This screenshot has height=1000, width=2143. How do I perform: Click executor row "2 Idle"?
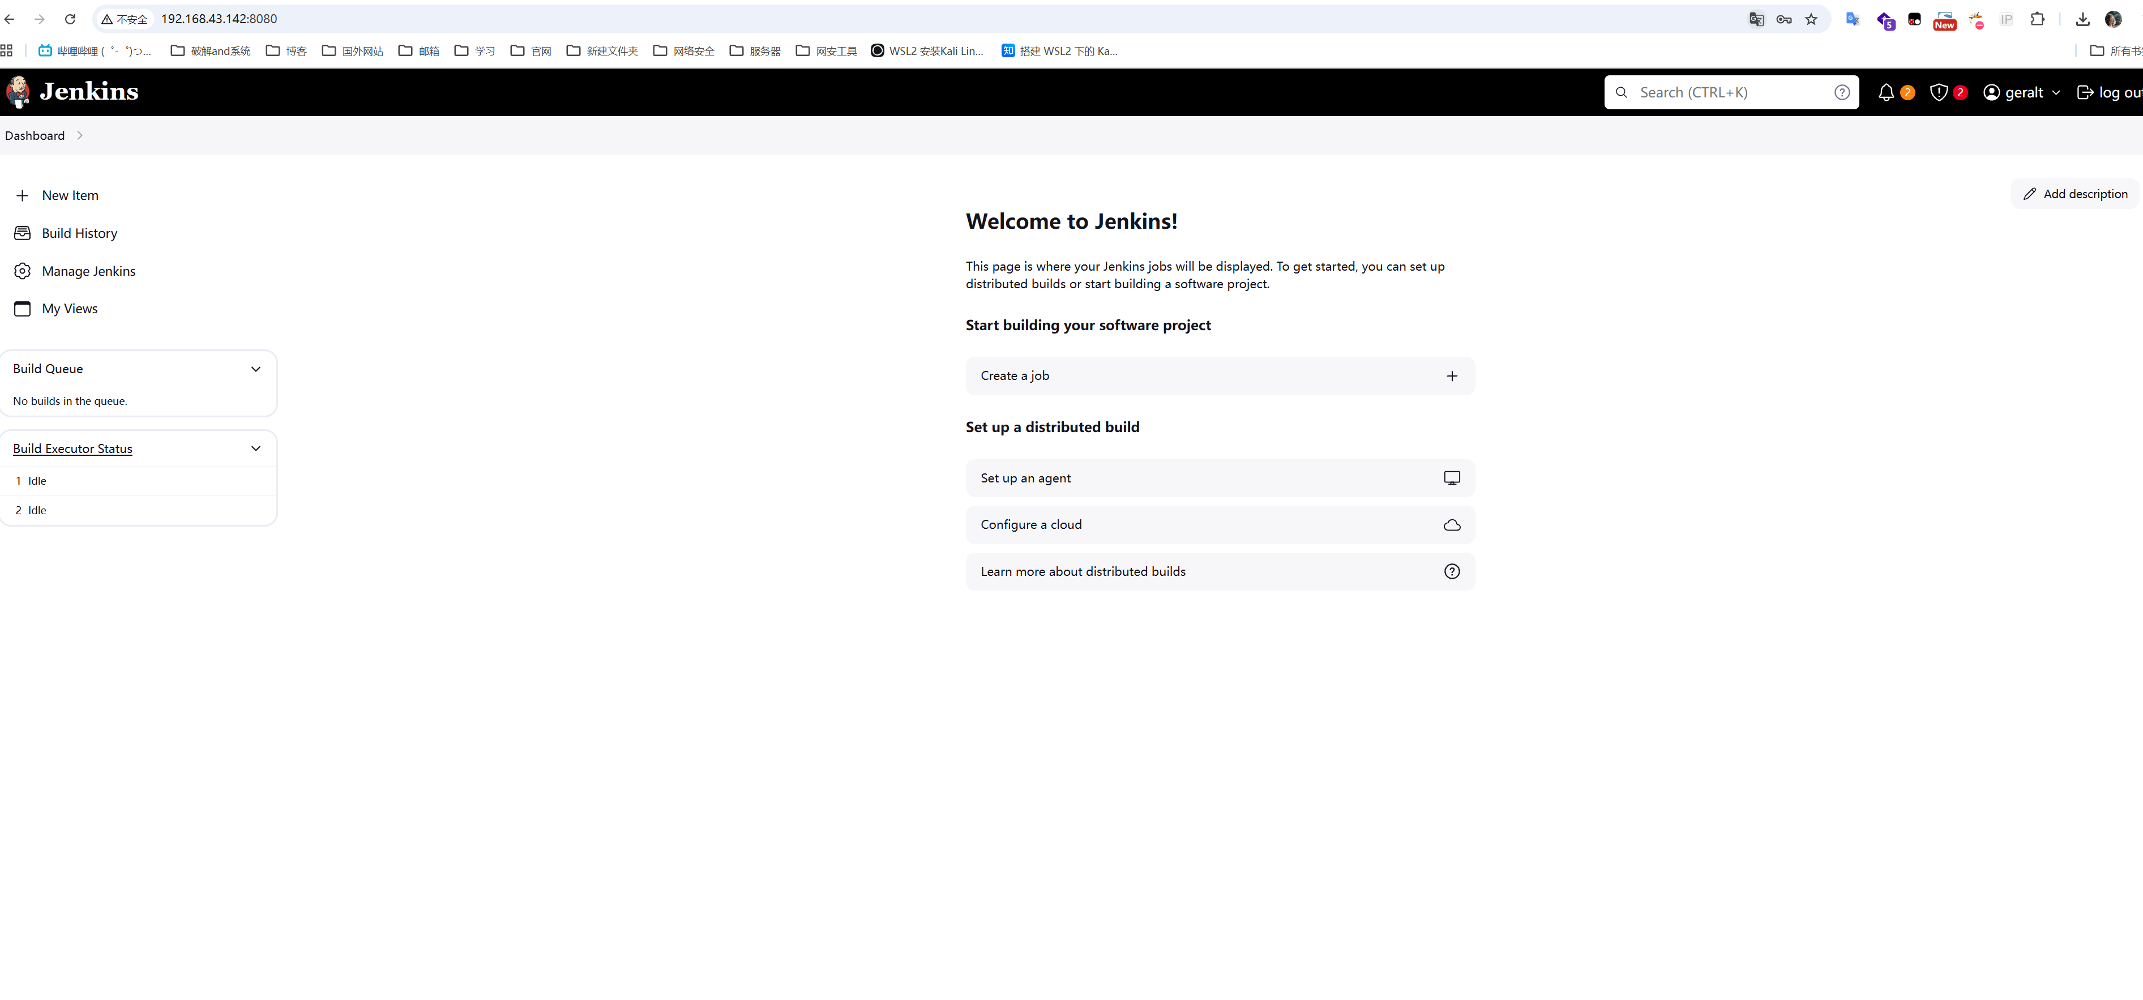[138, 511]
